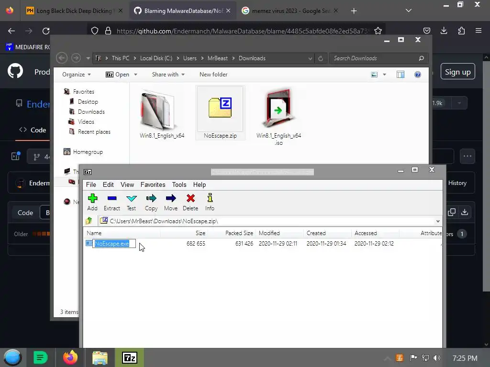The height and width of the screenshot is (367, 490).
Task: Click MrBeast in Explorer breadcrumb path
Action: (218, 58)
